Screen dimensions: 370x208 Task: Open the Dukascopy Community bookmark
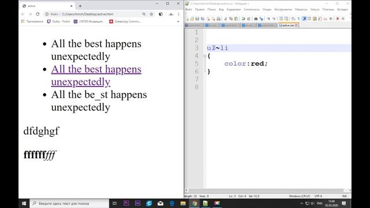125,21
